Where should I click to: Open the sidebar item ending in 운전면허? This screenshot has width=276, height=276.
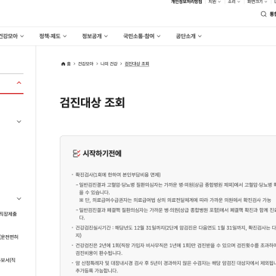[x=9, y=237]
